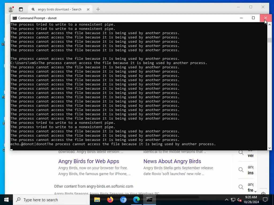Open the browser profile avatar icon
274x205 pixels.
11,9
